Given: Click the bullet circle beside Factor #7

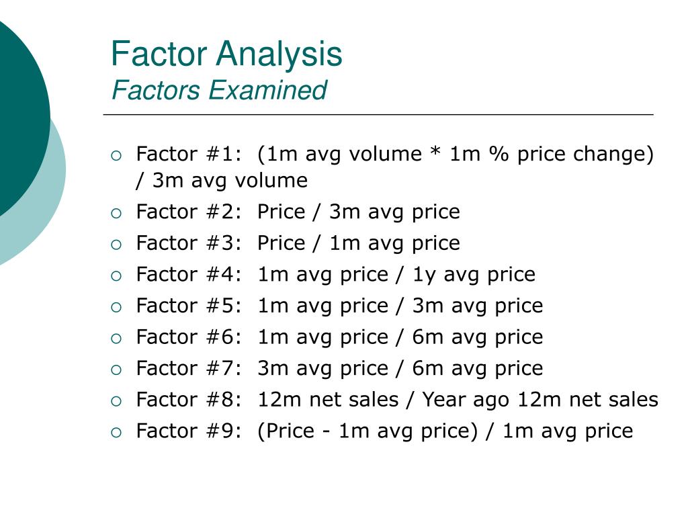Looking at the screenshot, I should pos(116,370).
